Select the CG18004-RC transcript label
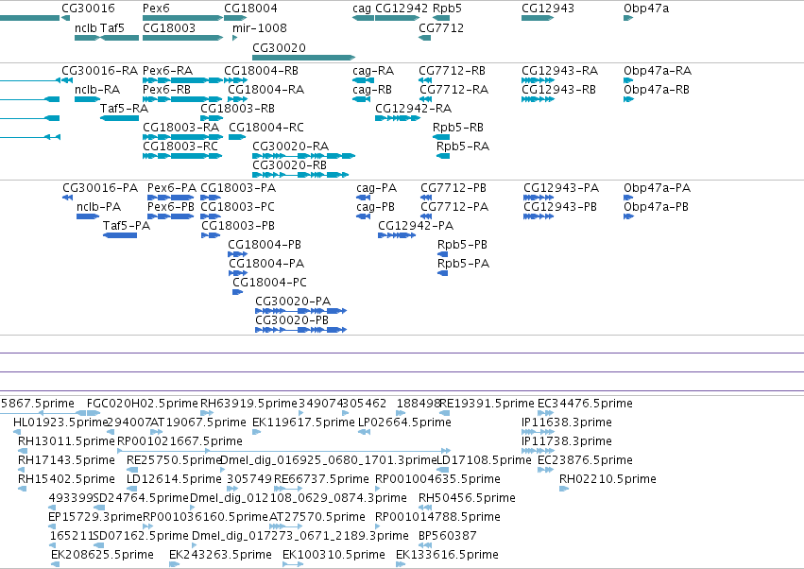The image size is (804, 569). click(x=266, y=128)
